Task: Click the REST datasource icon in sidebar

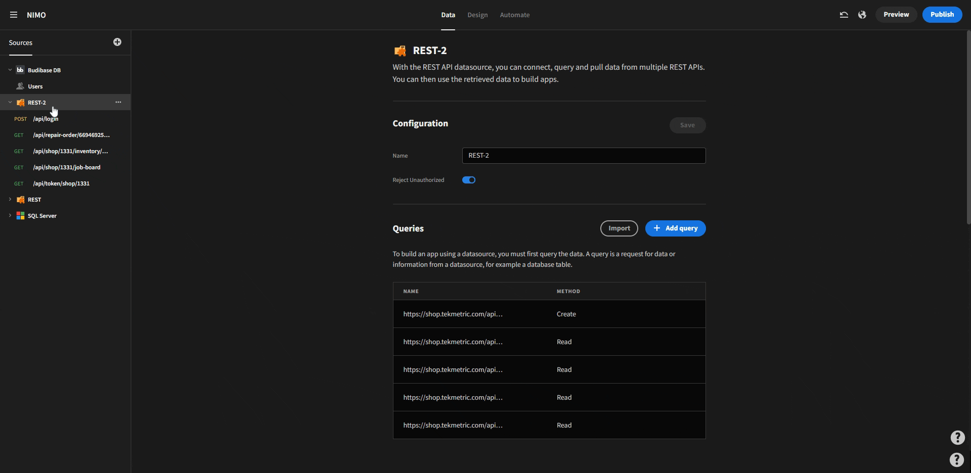Action: (20, 200)
